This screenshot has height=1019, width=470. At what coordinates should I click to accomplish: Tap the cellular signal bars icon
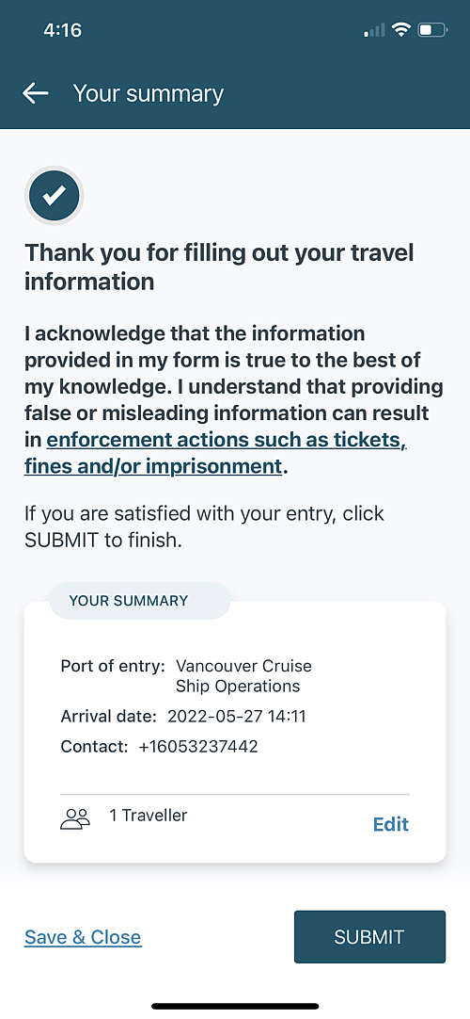point(375,30)
